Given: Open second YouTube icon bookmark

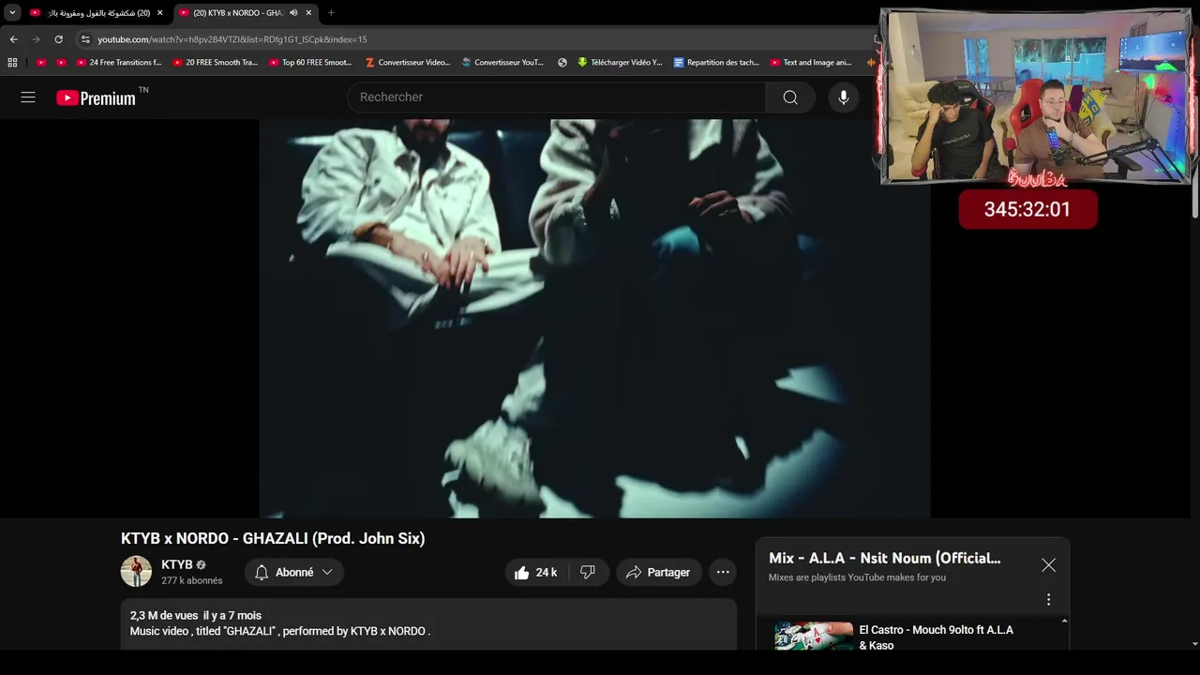Looking at the screenshot, I should click(x=62, y=63).
